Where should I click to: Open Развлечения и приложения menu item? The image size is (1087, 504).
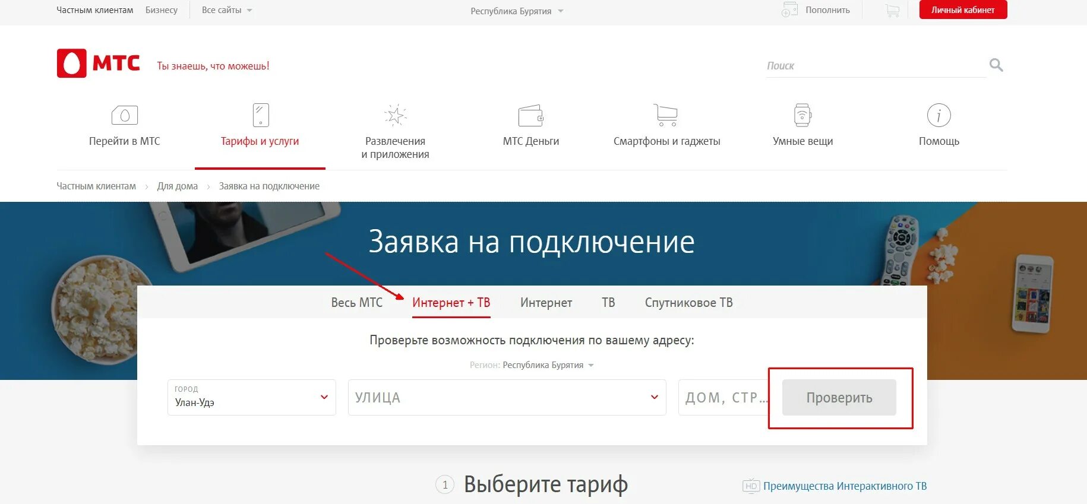[395, 148]
